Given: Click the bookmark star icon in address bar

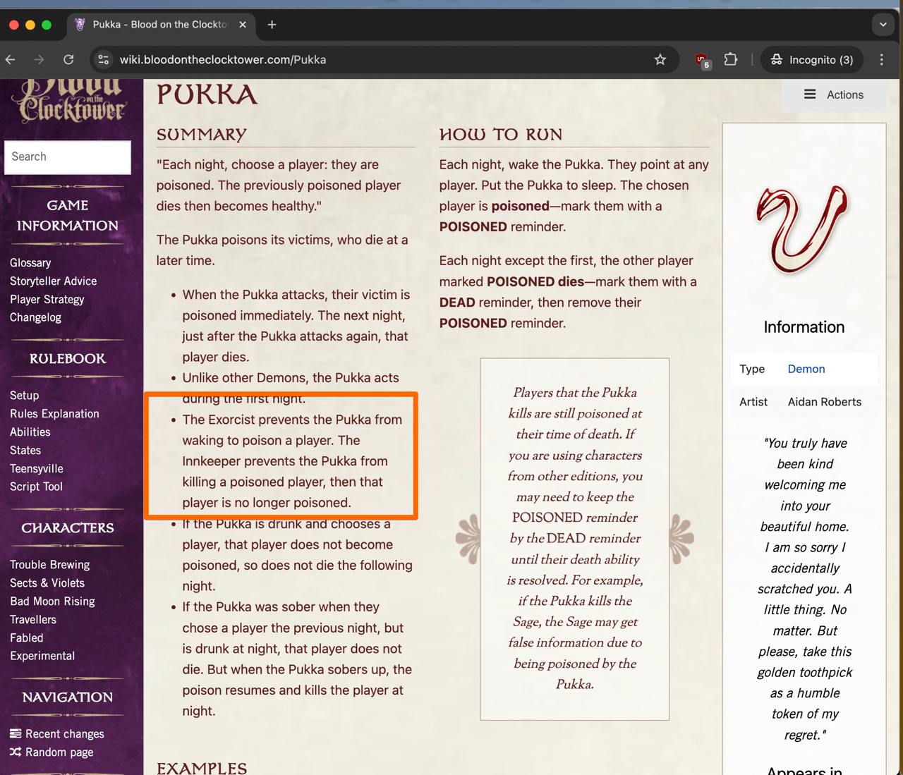Looking at the screenshot, I should click(660, 60).
